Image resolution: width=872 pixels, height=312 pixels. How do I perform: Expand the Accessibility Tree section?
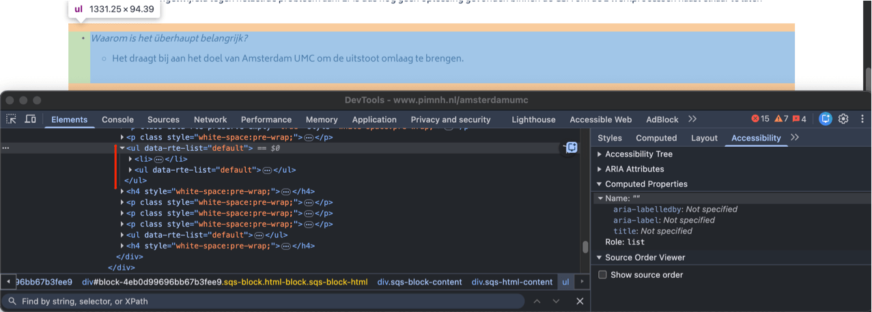pyautogui.click(x=600, y=154)
